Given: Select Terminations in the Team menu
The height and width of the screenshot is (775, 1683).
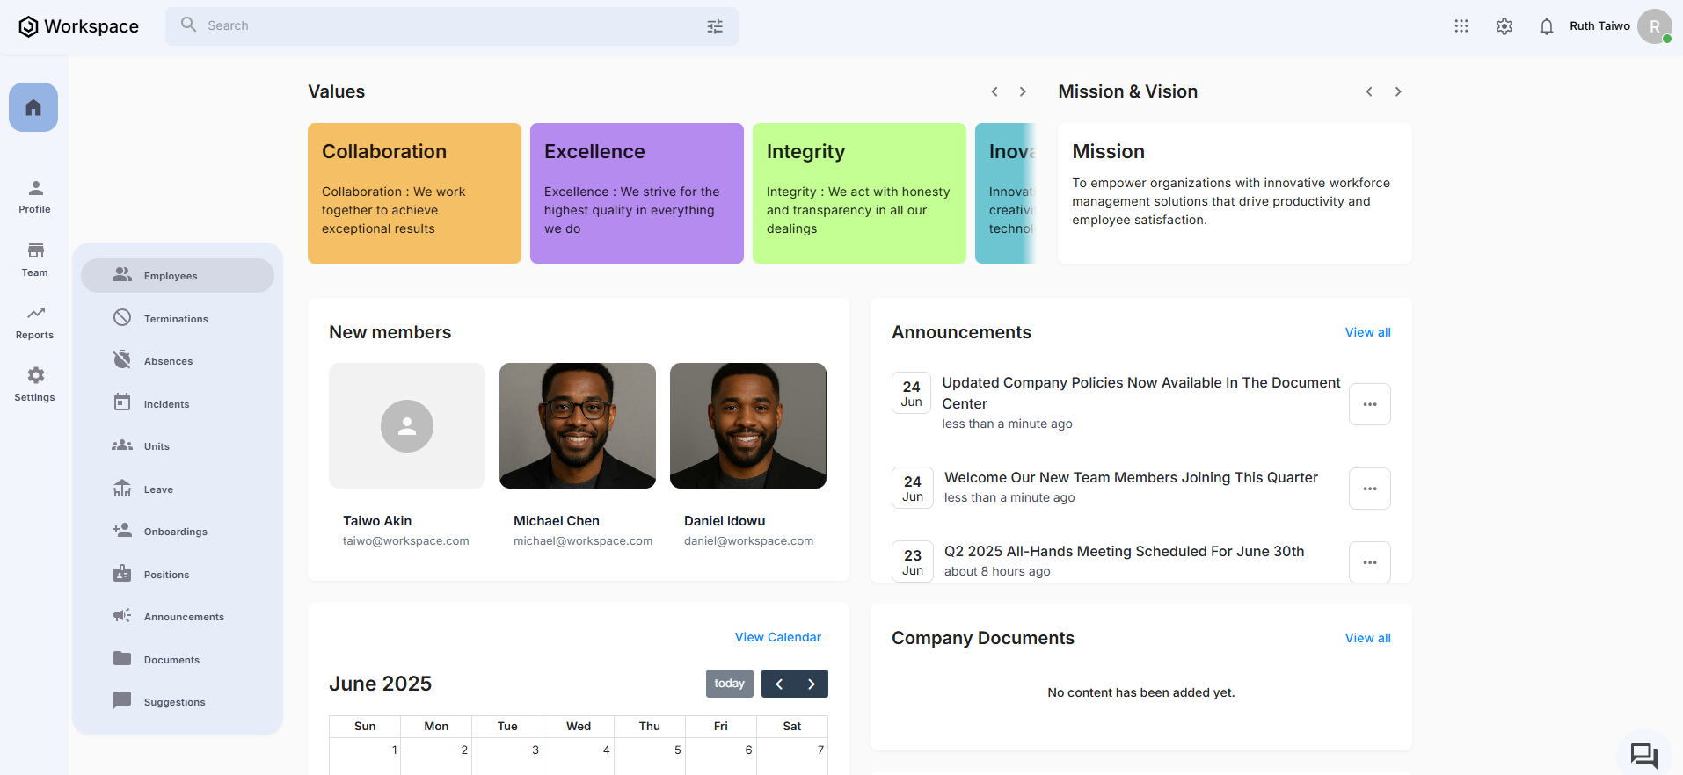Looking at the screenshot, I should tap(176, 319).
